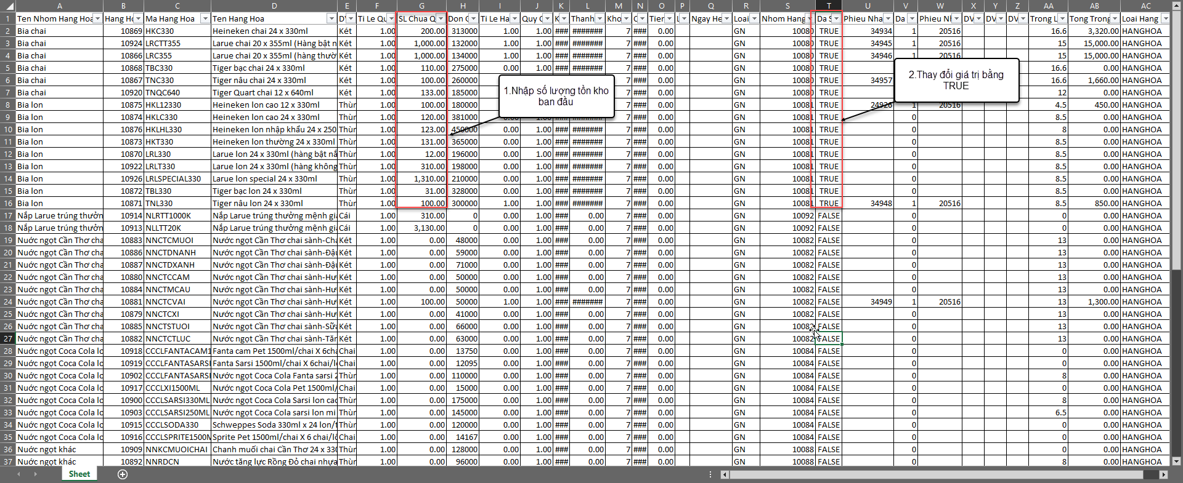
Task: Open the Tier filter dropdown in column O
Action: [670, 18]
